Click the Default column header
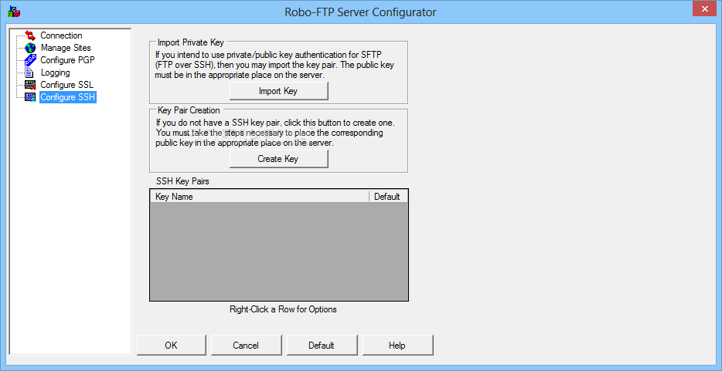 pyautogui.click(x=388, y=197)
